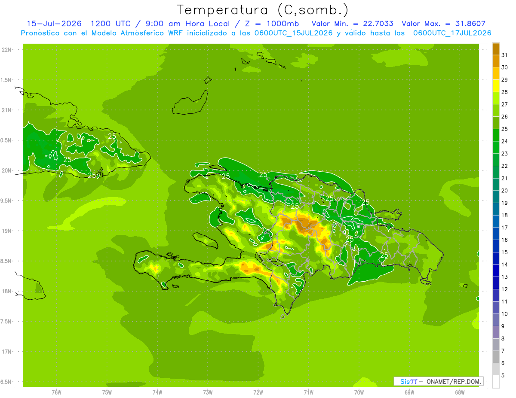Click "9:00 am Hora Local" text
Viewport: 516px width, 398px height.
click(x=188, y=24)
